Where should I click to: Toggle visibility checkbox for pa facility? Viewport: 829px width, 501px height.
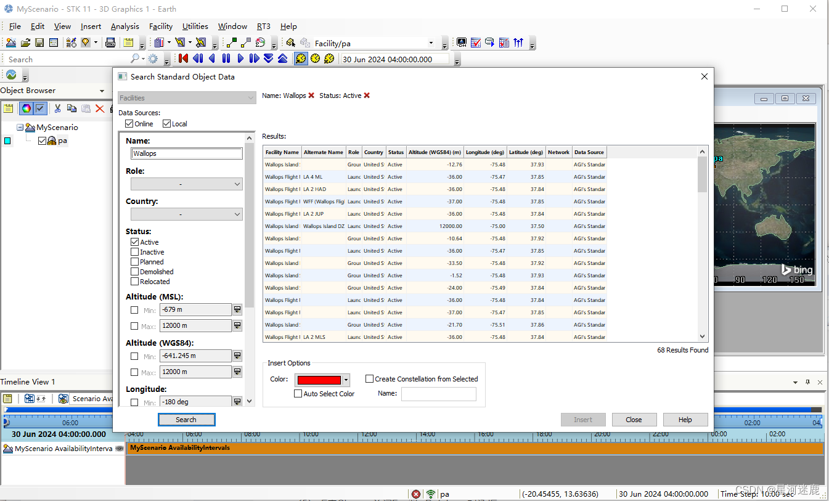(x=43, y=141)
